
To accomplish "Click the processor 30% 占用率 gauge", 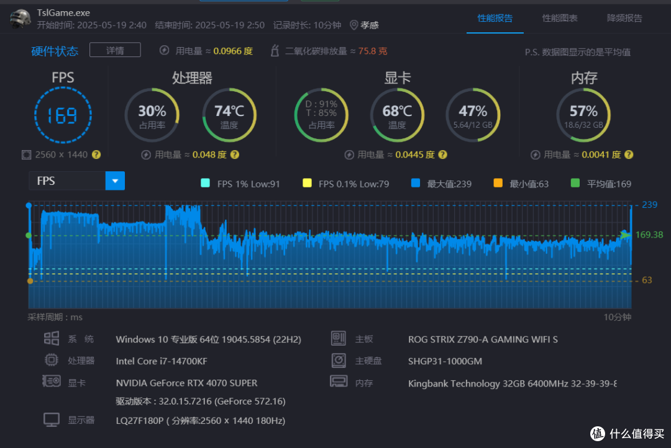I will (x=152, y=115).
